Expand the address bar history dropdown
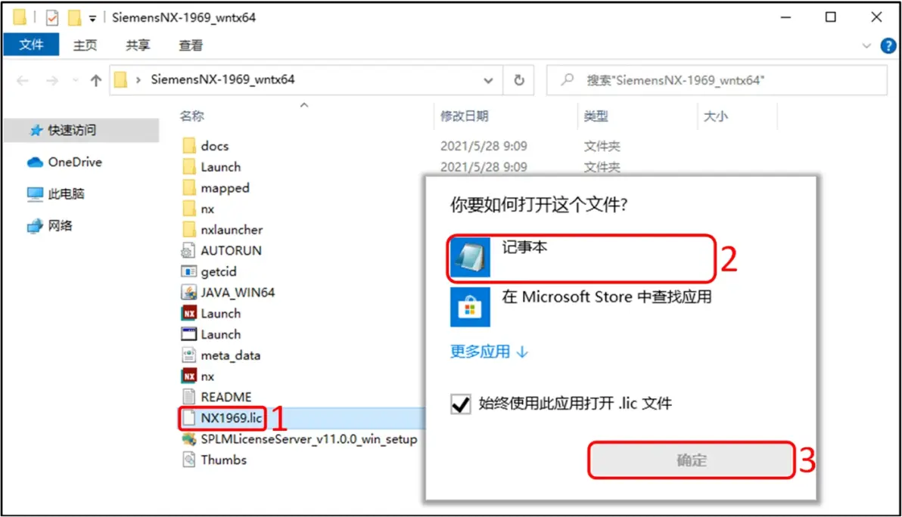 pos(488,80)
